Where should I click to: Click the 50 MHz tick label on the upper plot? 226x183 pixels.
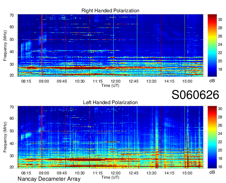point(12,39)
